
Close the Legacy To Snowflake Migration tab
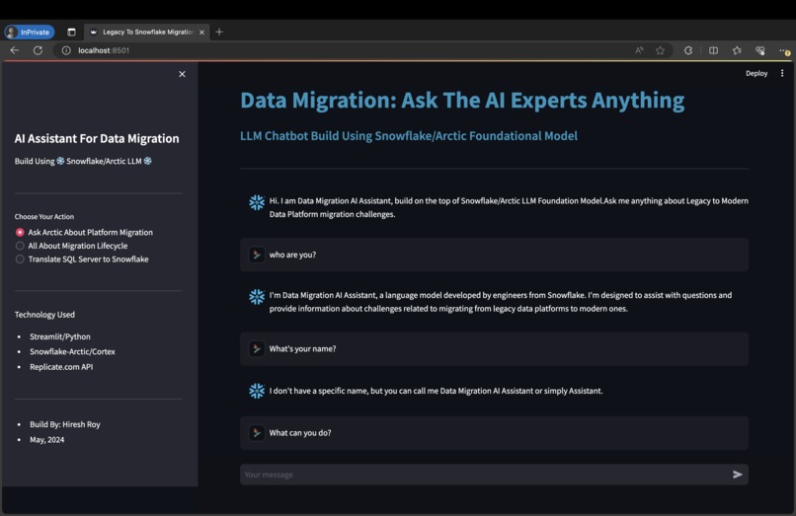201,32
